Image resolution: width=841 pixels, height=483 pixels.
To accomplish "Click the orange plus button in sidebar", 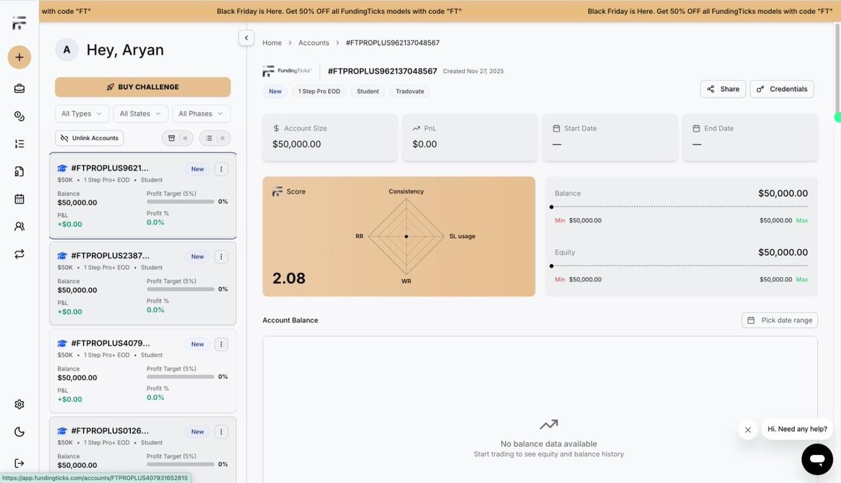I will [19, 57].
